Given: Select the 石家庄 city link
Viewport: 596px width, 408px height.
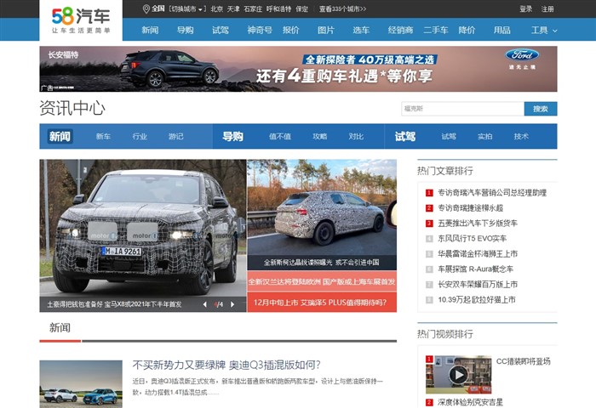Looking at the screenshot, I should tap(253, 8).
